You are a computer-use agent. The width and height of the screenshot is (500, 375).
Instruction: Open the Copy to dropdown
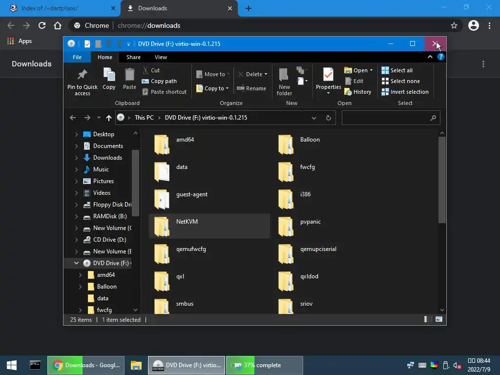click(x=212, y=88)
